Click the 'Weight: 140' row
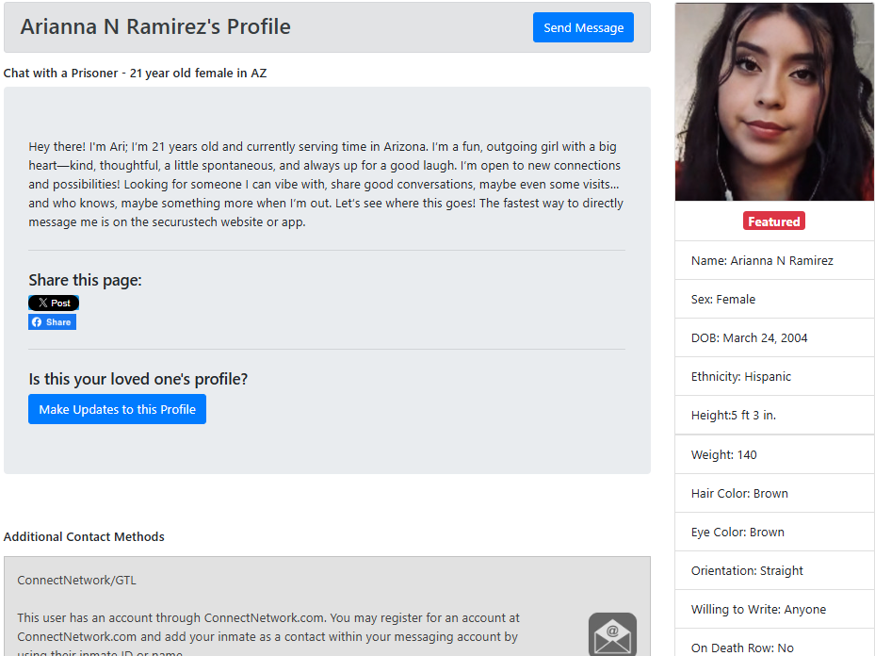The width and height of the screenshot is (875, 656). click(x=774, y=454)
